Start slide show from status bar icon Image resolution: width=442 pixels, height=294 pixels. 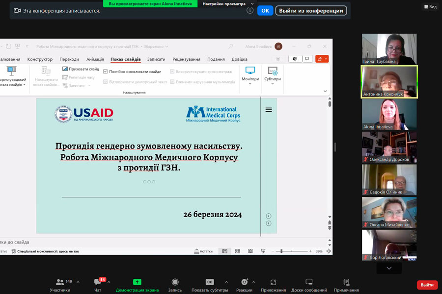click(x=263, y=251)
